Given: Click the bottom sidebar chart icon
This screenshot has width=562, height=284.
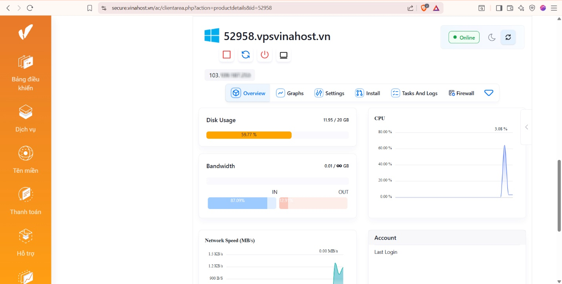Looking at the screenshot, I should [26, 277].
